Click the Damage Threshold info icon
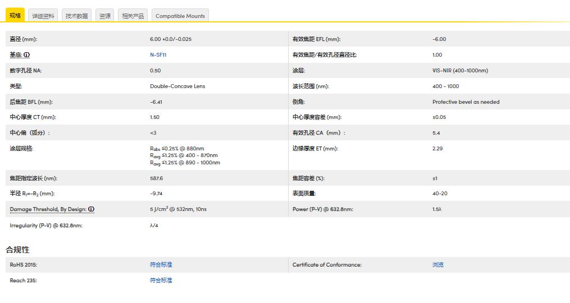 coord(91,209)
